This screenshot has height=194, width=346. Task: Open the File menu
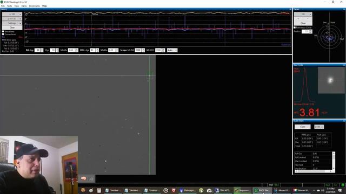pos(3,6)
